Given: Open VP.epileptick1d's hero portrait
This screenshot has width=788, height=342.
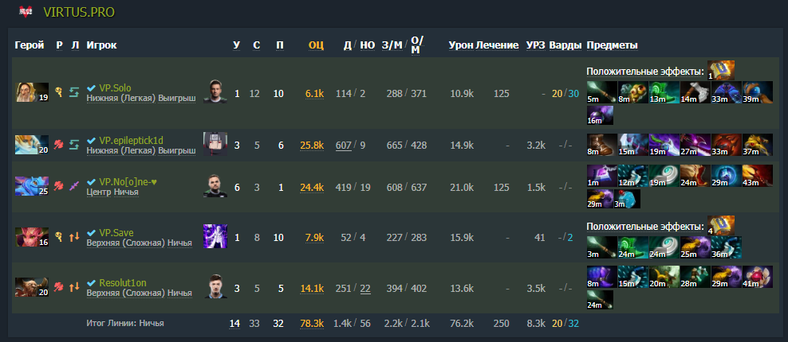Looking at the screenshot, I should (32, 145).
